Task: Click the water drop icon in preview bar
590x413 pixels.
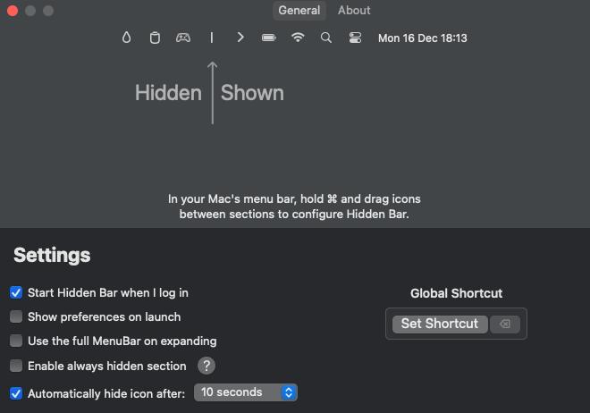Action: 127,38
